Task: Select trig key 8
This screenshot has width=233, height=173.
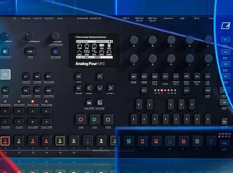Action: pyautogui.click(x=101, y=141)
